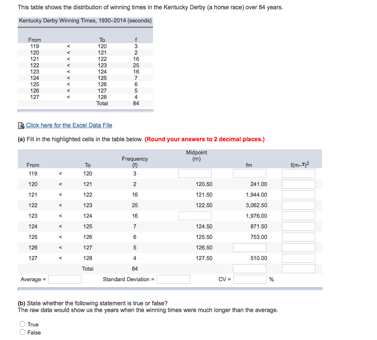Click the f(m−x̄)² cell beside fm 3,062.50
The width and height of the screenshot is (377, 340).
click(298, 205)
